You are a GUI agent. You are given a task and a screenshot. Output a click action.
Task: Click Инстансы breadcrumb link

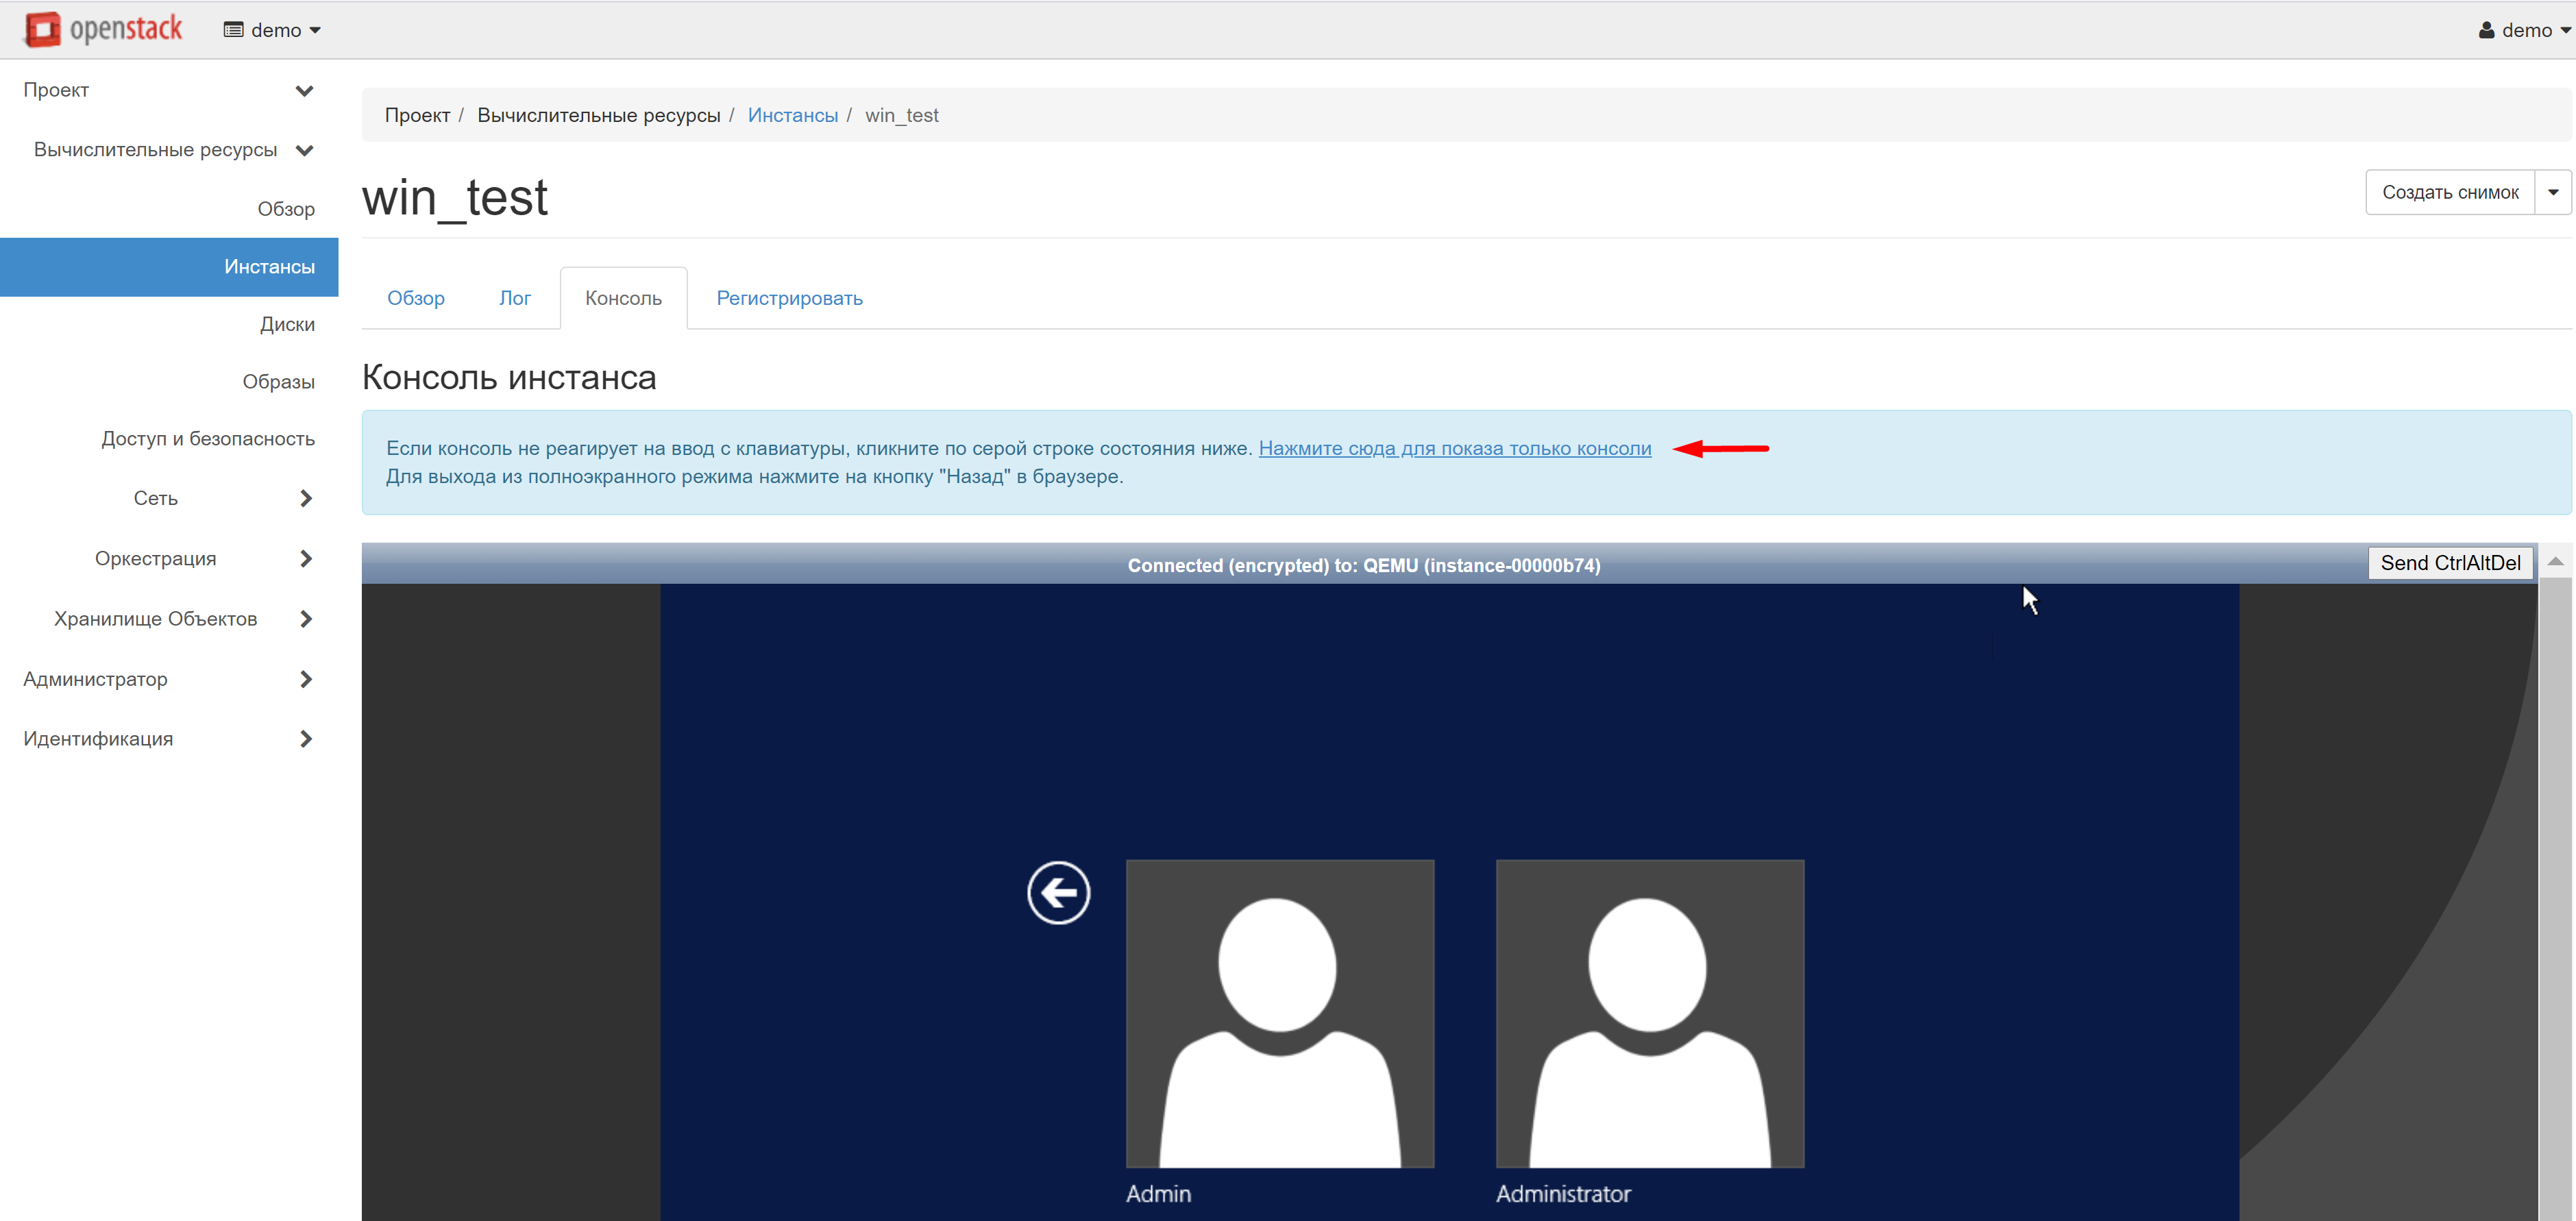pos(792,115)
